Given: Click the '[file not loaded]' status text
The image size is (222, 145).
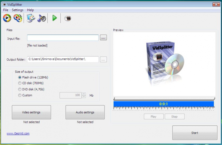Looking at the screenshot, I should pyautogui.click(x=37, y=45).
